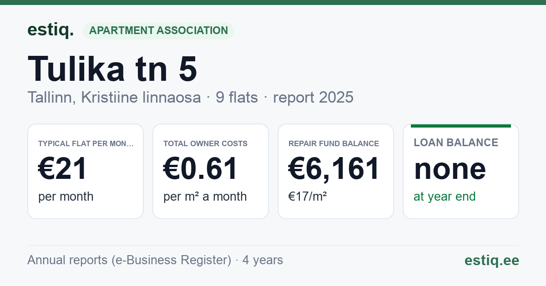Click the €17/m² text
Image resolution: width=546 pixels, height=286 pixels.
pyautogui.click(x=308, y=197)
